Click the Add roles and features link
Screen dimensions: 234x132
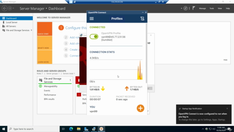(x=74, y=37)
